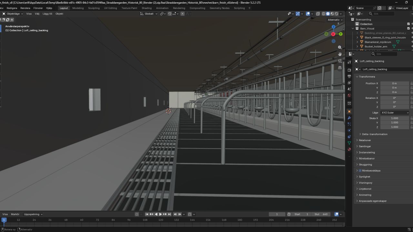Click the Slut end frame field
413x232 pixels.
pos(321,214)
